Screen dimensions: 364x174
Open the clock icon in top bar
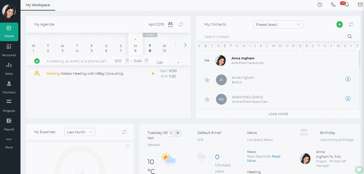320,5
